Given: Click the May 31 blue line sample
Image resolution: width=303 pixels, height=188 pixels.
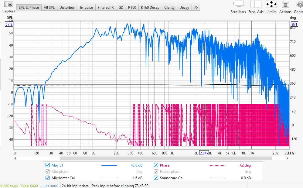Looking at the screenshot, I should pos(109,165).
